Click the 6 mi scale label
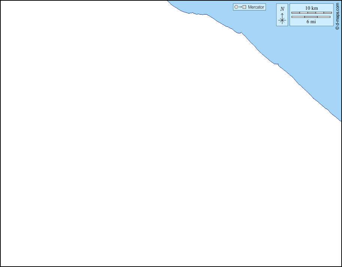The width and height of the screenshot is (342, 267). [x=311, y=22]
